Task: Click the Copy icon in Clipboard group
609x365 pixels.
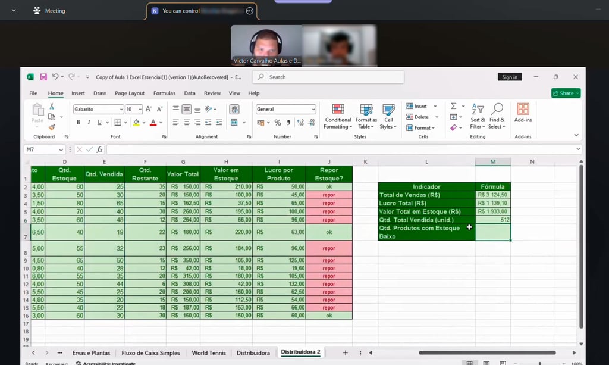Action: point(52,117)
